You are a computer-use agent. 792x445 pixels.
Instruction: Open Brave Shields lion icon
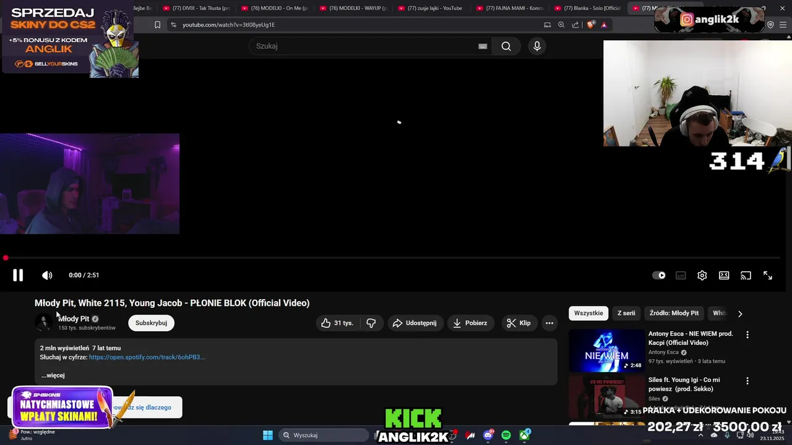point(590,25)
